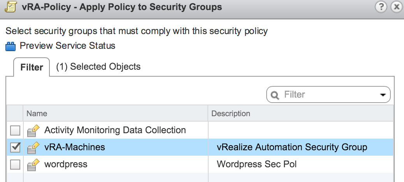Close the Apply Policy dialog
404x182 pixels.
397,7
